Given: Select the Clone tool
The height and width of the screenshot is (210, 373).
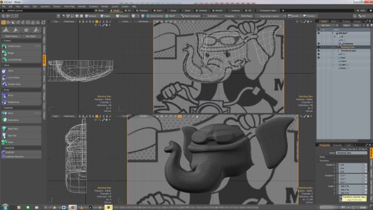Looking at the screenshot, I should pyautogui.click(x=21, y=71).
